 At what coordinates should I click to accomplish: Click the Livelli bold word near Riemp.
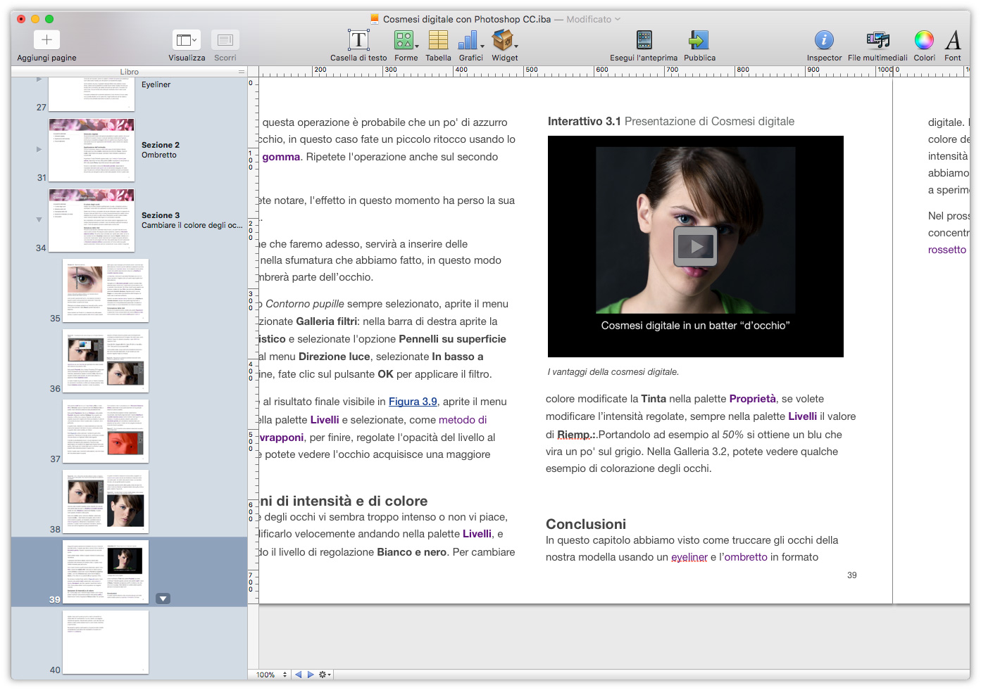click(x=802, y=416)
